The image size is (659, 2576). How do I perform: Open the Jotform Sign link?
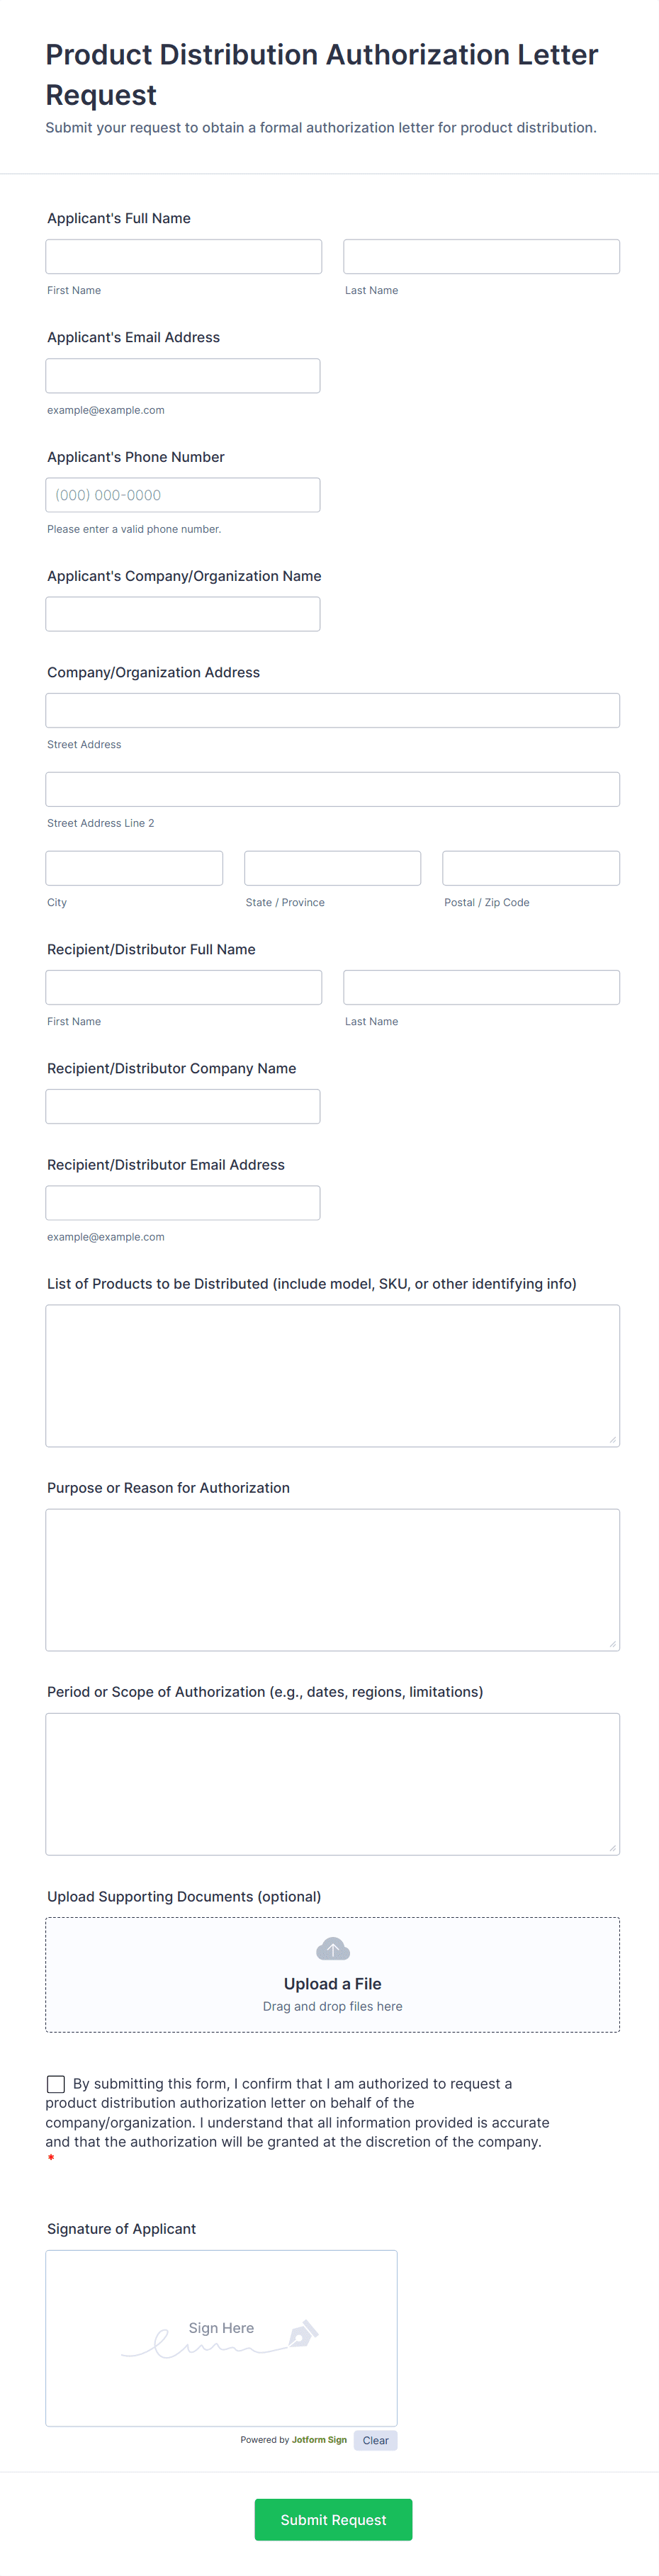(x=319, y=2440)
